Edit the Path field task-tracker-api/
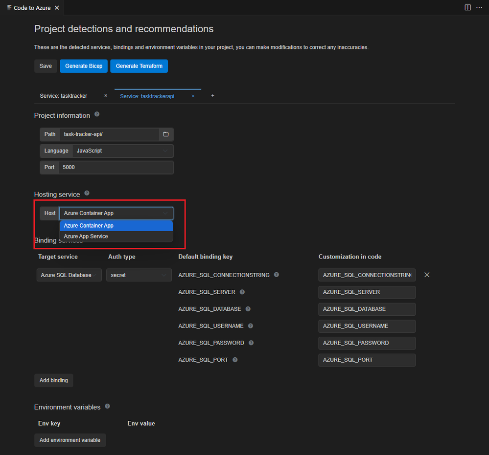 (109, 134)
